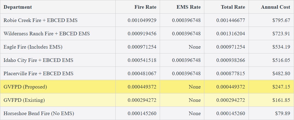Click the $247.15 proposed annual cost
This screenshot has height=120, width=294.
coord(281,87)
